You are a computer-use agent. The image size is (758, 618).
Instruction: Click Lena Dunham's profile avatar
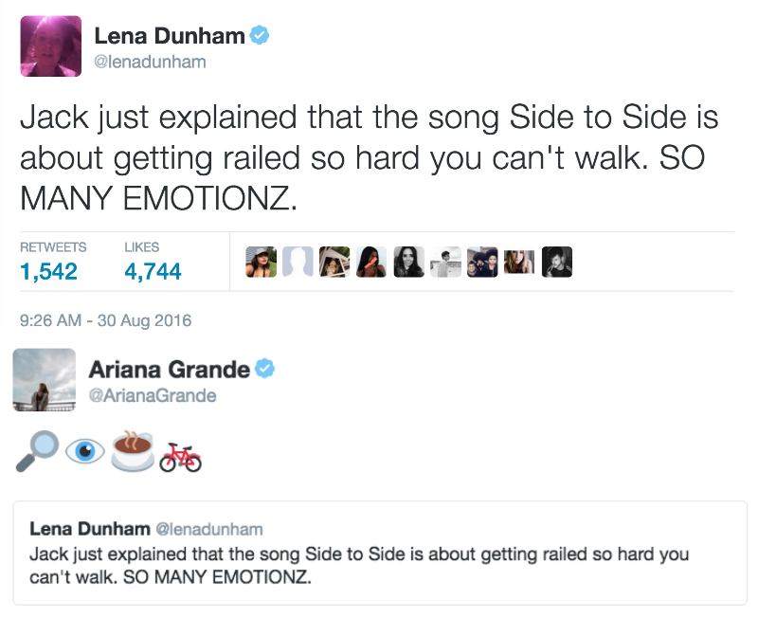pyautogui.click(x=51, y=45)
